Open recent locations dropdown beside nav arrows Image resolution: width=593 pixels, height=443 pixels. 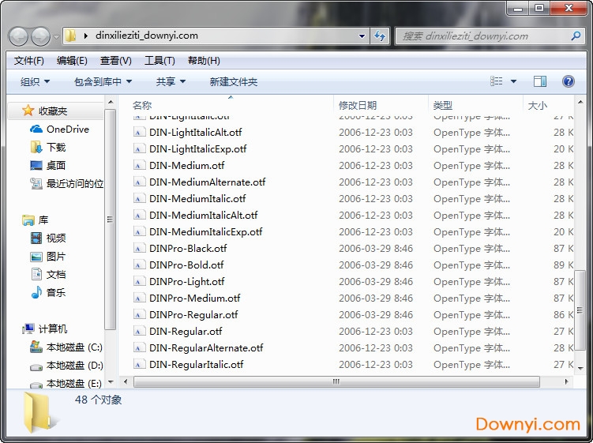tap(56, 36)
